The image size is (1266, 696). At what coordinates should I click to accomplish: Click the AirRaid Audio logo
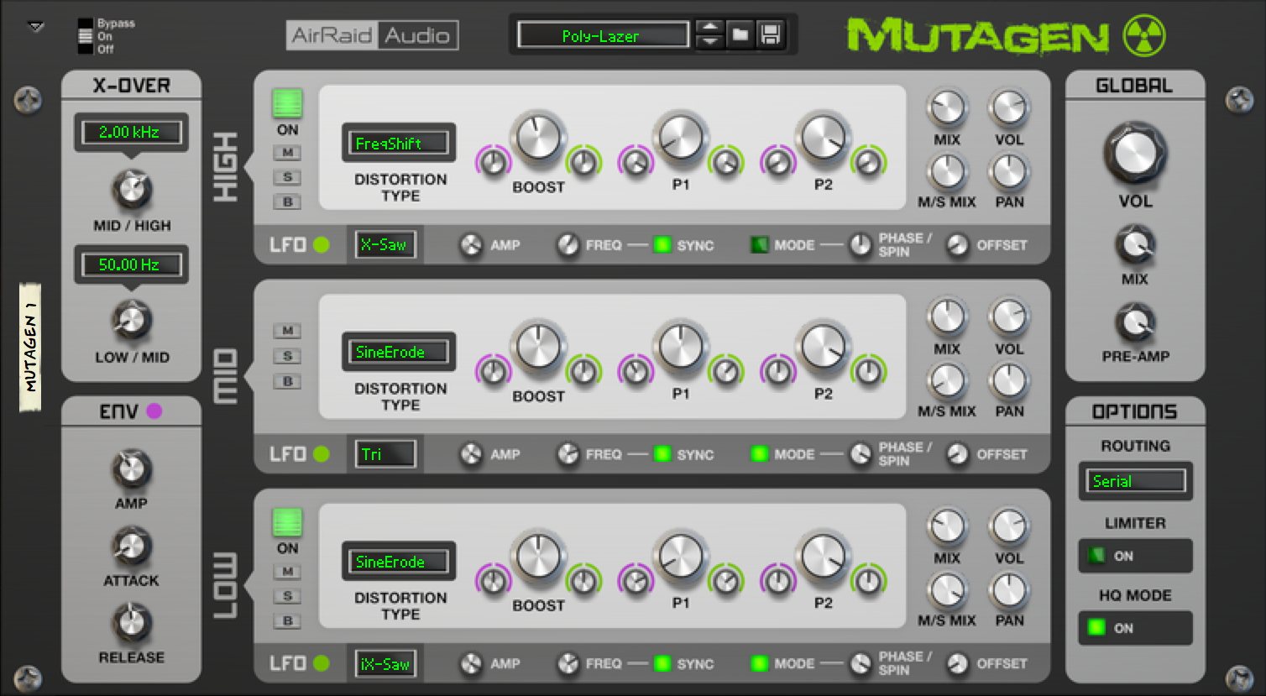[x=372, y=35]
